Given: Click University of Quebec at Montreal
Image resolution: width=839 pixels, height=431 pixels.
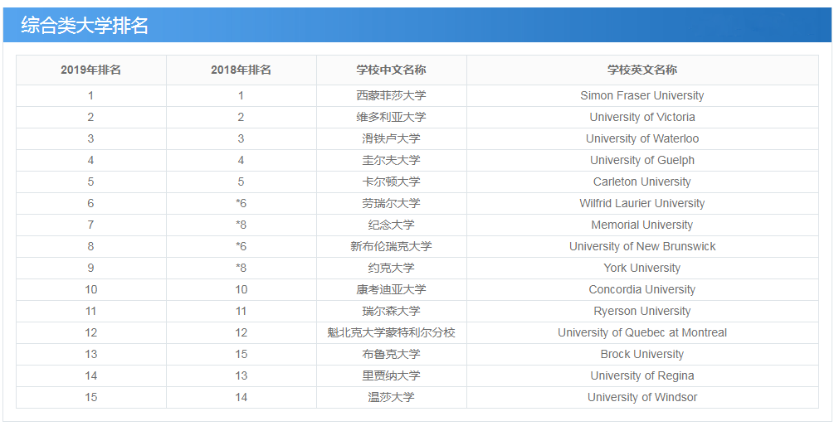Looking at the screenshot, I should pos(641,333).
